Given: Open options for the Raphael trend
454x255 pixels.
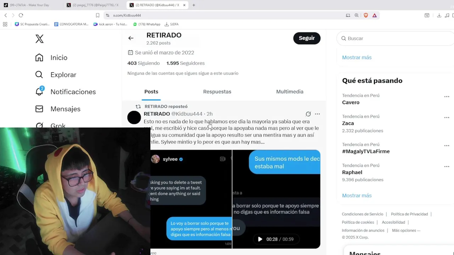Looking at the screenshot, I should [447, 166].
